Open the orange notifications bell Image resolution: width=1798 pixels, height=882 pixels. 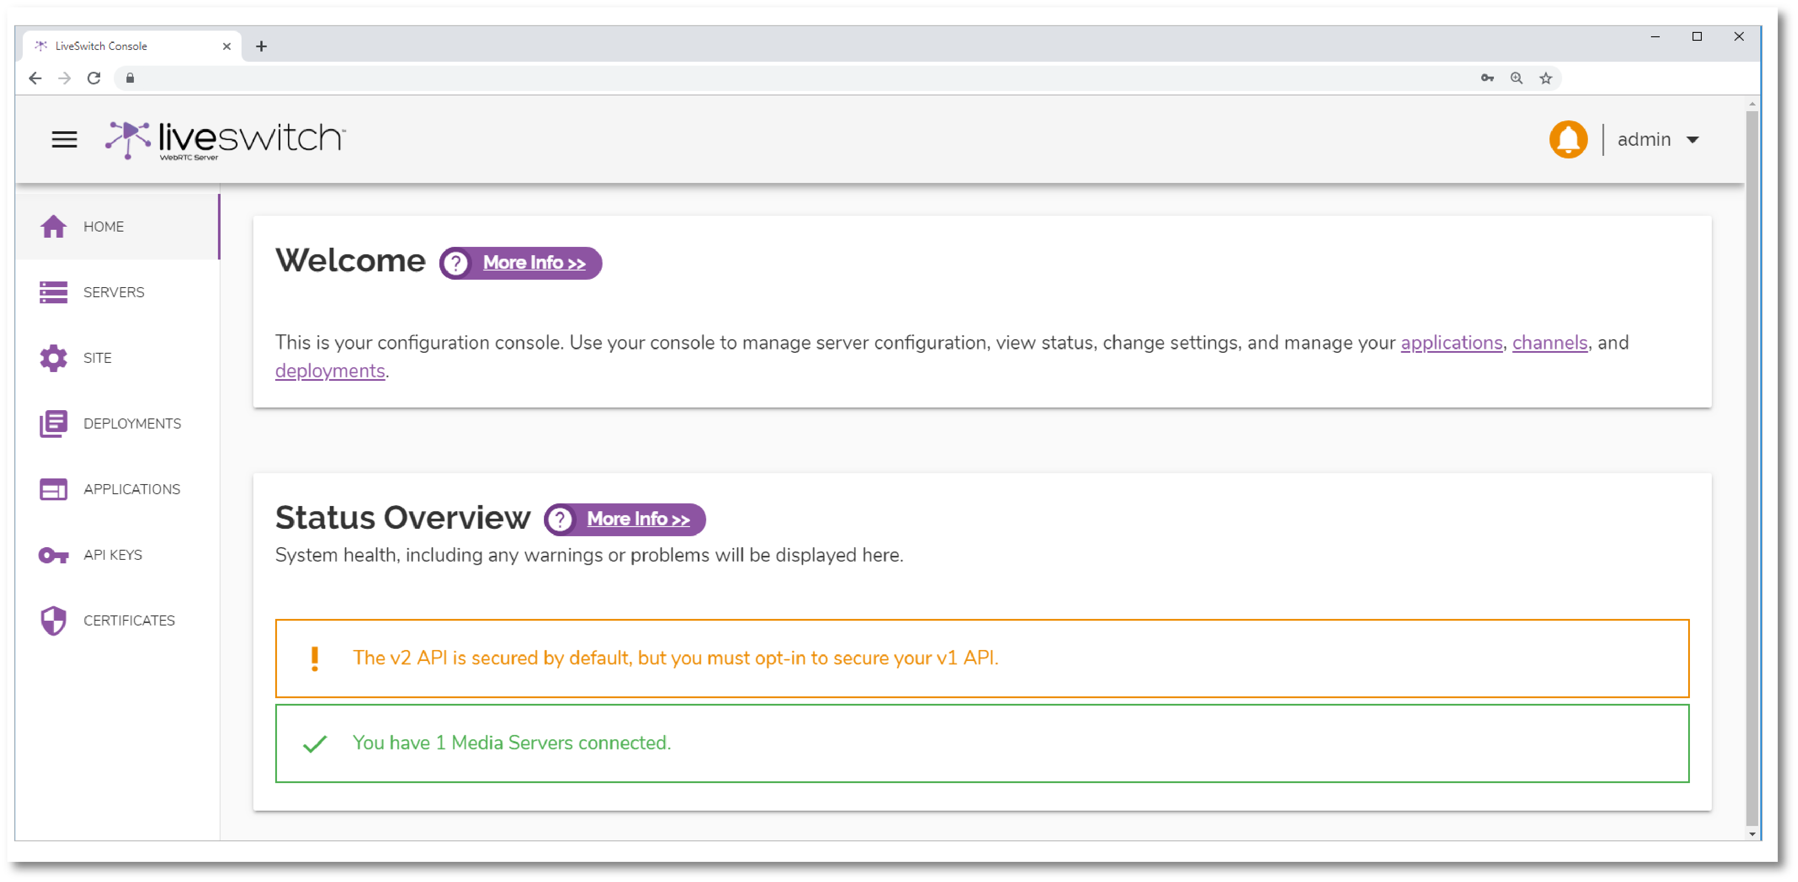point(1568,140)
